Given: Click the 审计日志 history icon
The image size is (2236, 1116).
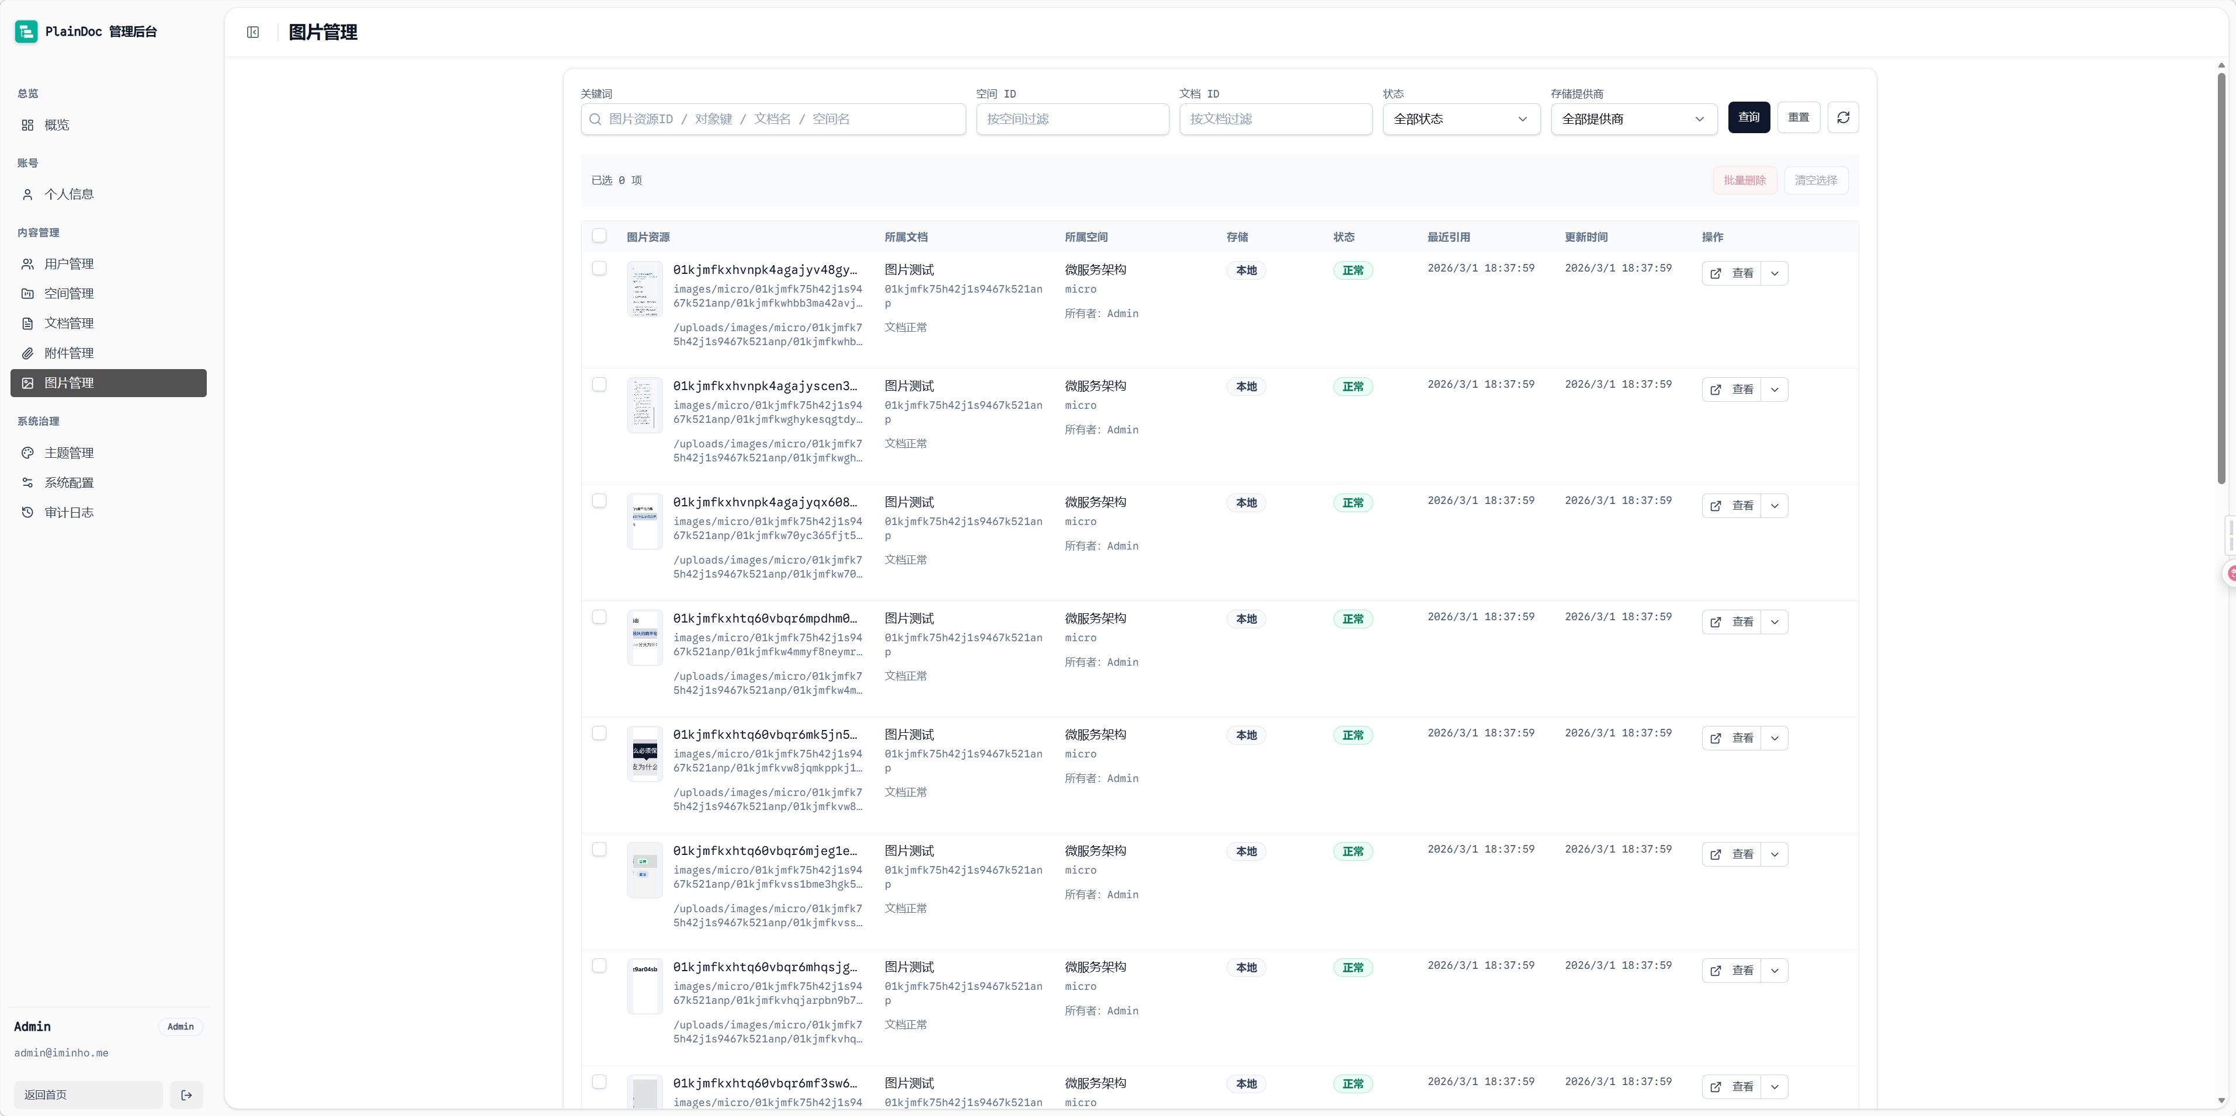Looking at the screenshot, I should (28, 512).
